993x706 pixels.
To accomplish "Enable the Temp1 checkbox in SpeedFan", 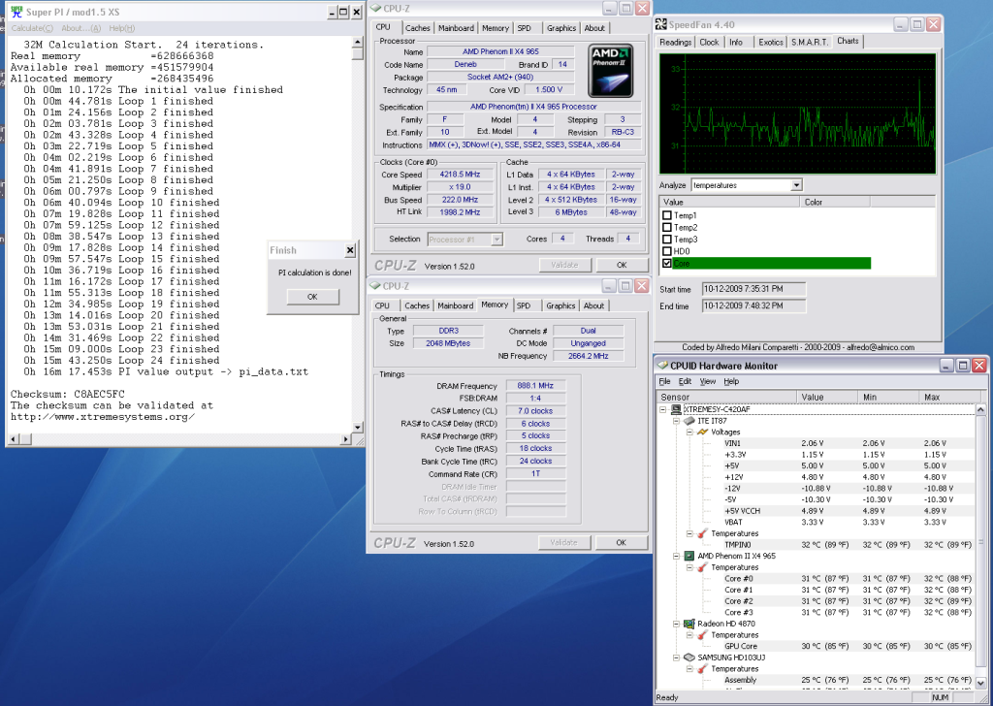I will coord(666,215).
